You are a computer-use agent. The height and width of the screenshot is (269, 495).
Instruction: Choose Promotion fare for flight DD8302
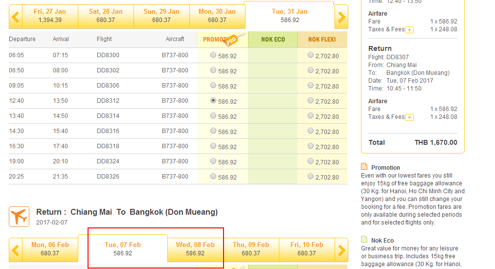point(213,70)
